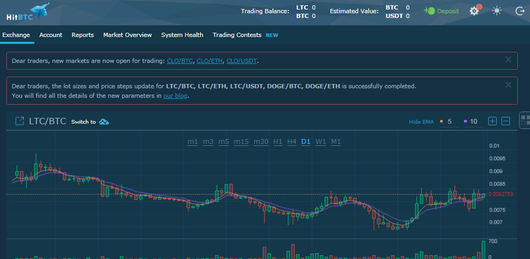
Task: Select the m30 timeframe
Action: tap(261, 142)
